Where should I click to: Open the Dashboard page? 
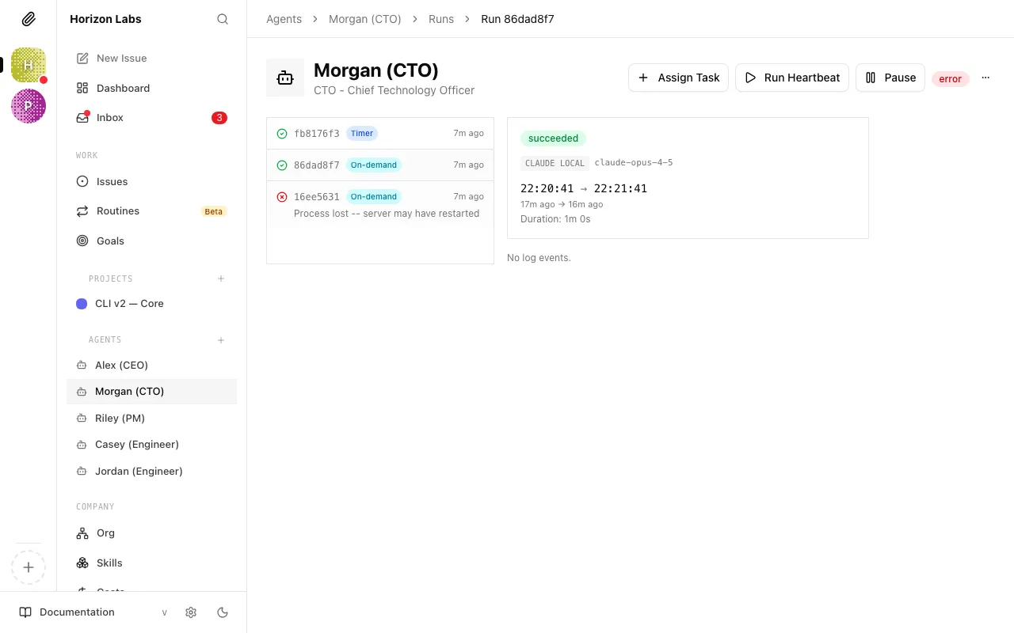point(151,88)
